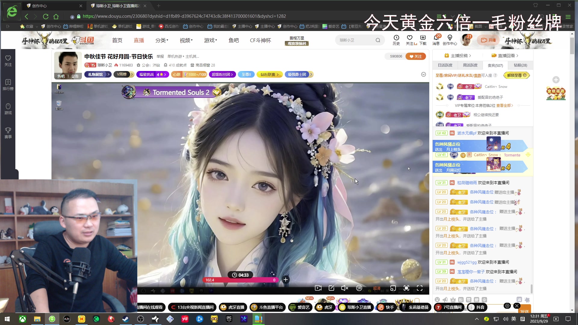
Task: Switch to the 钻粉(28) tab
Action: tap(520, 65)
